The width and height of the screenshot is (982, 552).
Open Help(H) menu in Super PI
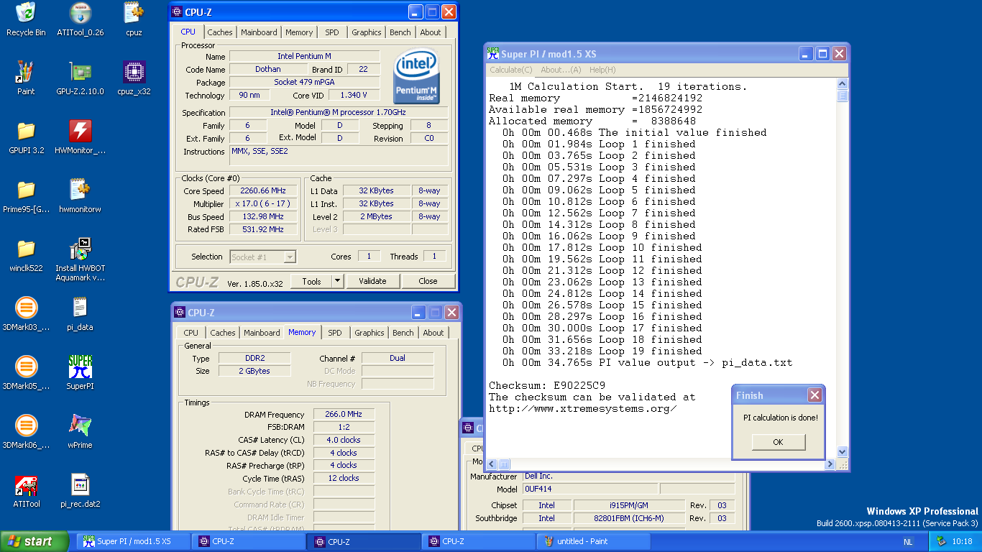click(602, 70)
